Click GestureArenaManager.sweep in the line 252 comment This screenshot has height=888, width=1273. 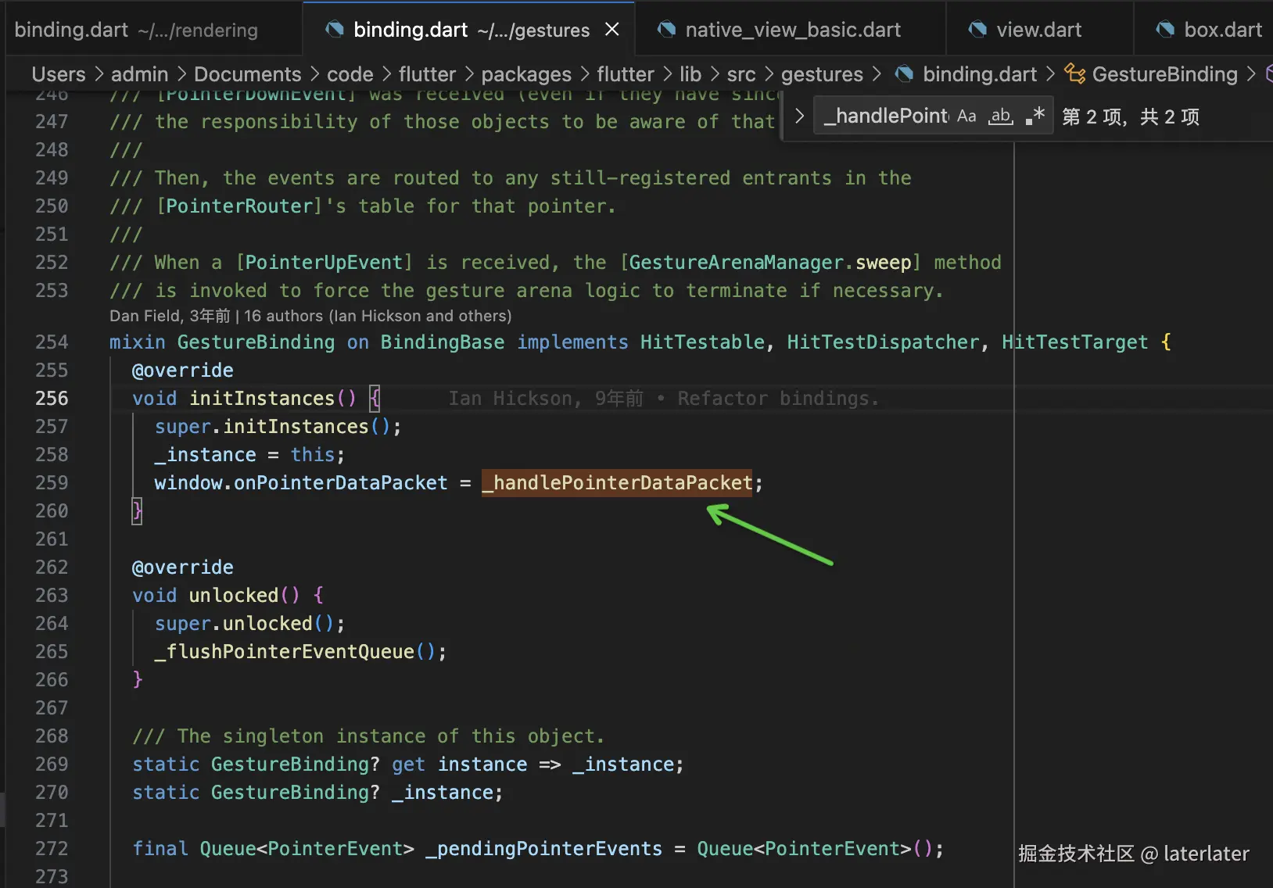pyautogui.click(x=770, y=263)
